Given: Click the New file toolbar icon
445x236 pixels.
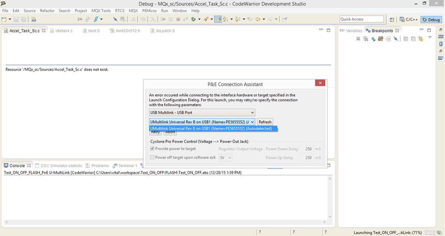Looking at the screenshot, I should tap(4, 19).
